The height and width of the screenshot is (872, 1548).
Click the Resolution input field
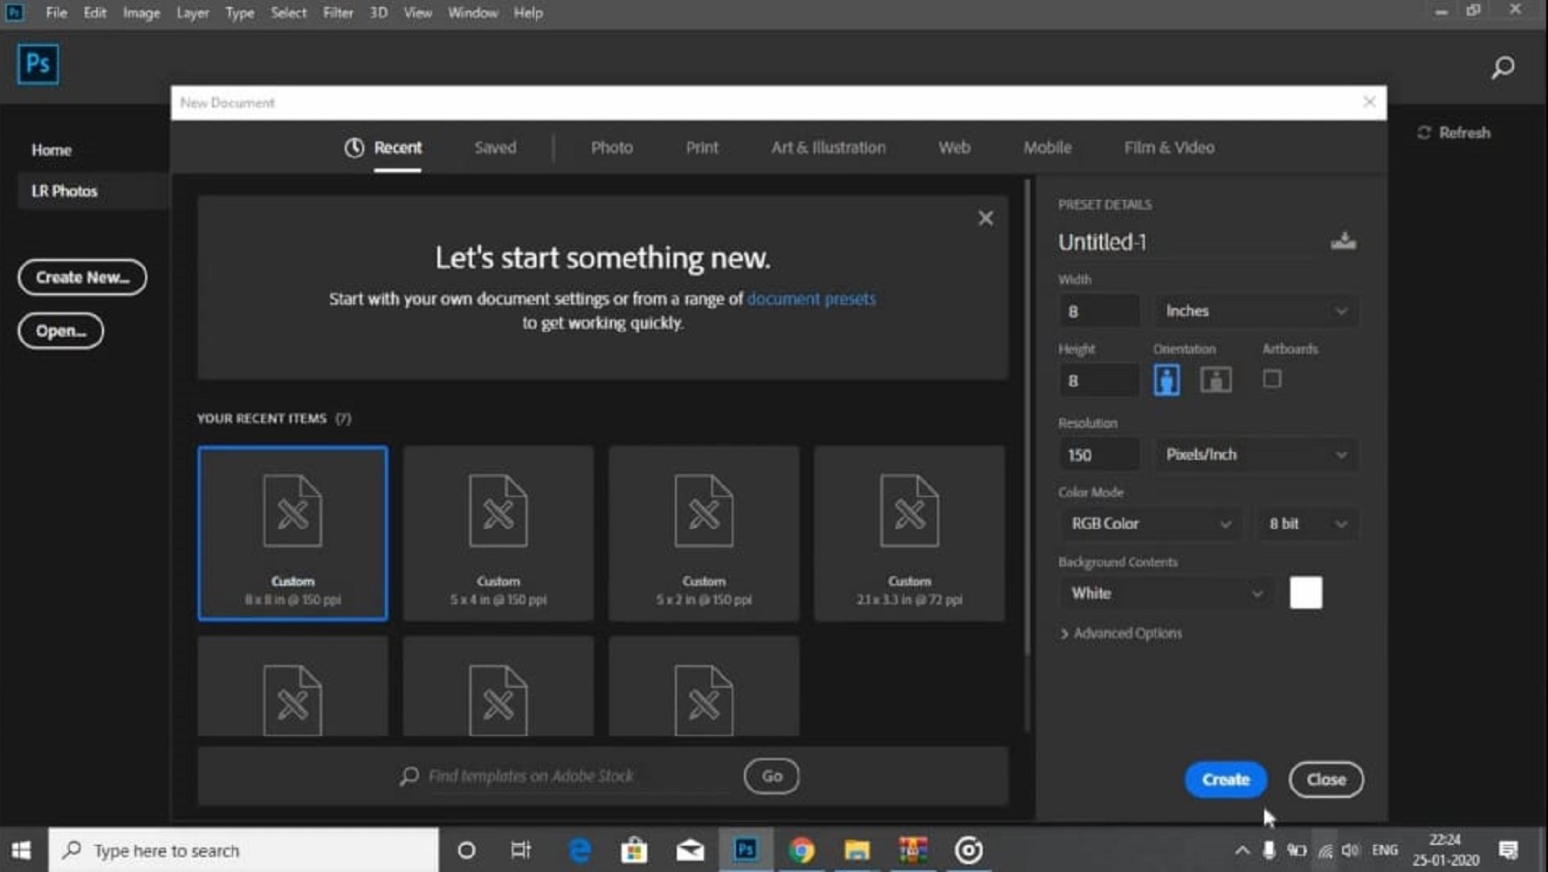click(1099, 455)
